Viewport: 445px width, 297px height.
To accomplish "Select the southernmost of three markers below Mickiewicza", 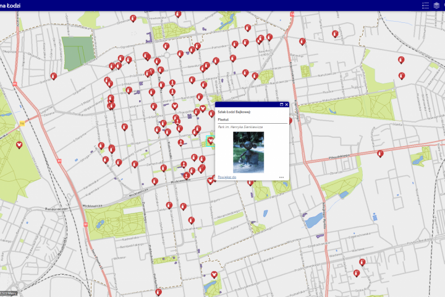I will (x=192, y=220).
